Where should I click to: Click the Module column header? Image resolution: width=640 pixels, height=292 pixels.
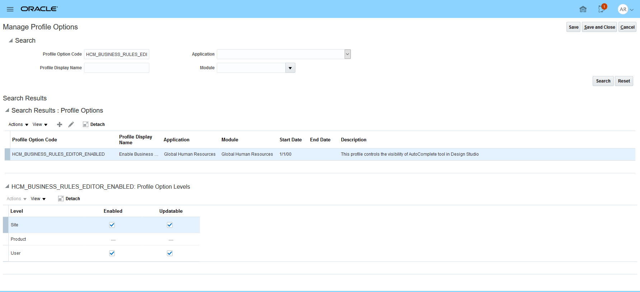click(x=230, y=140)
